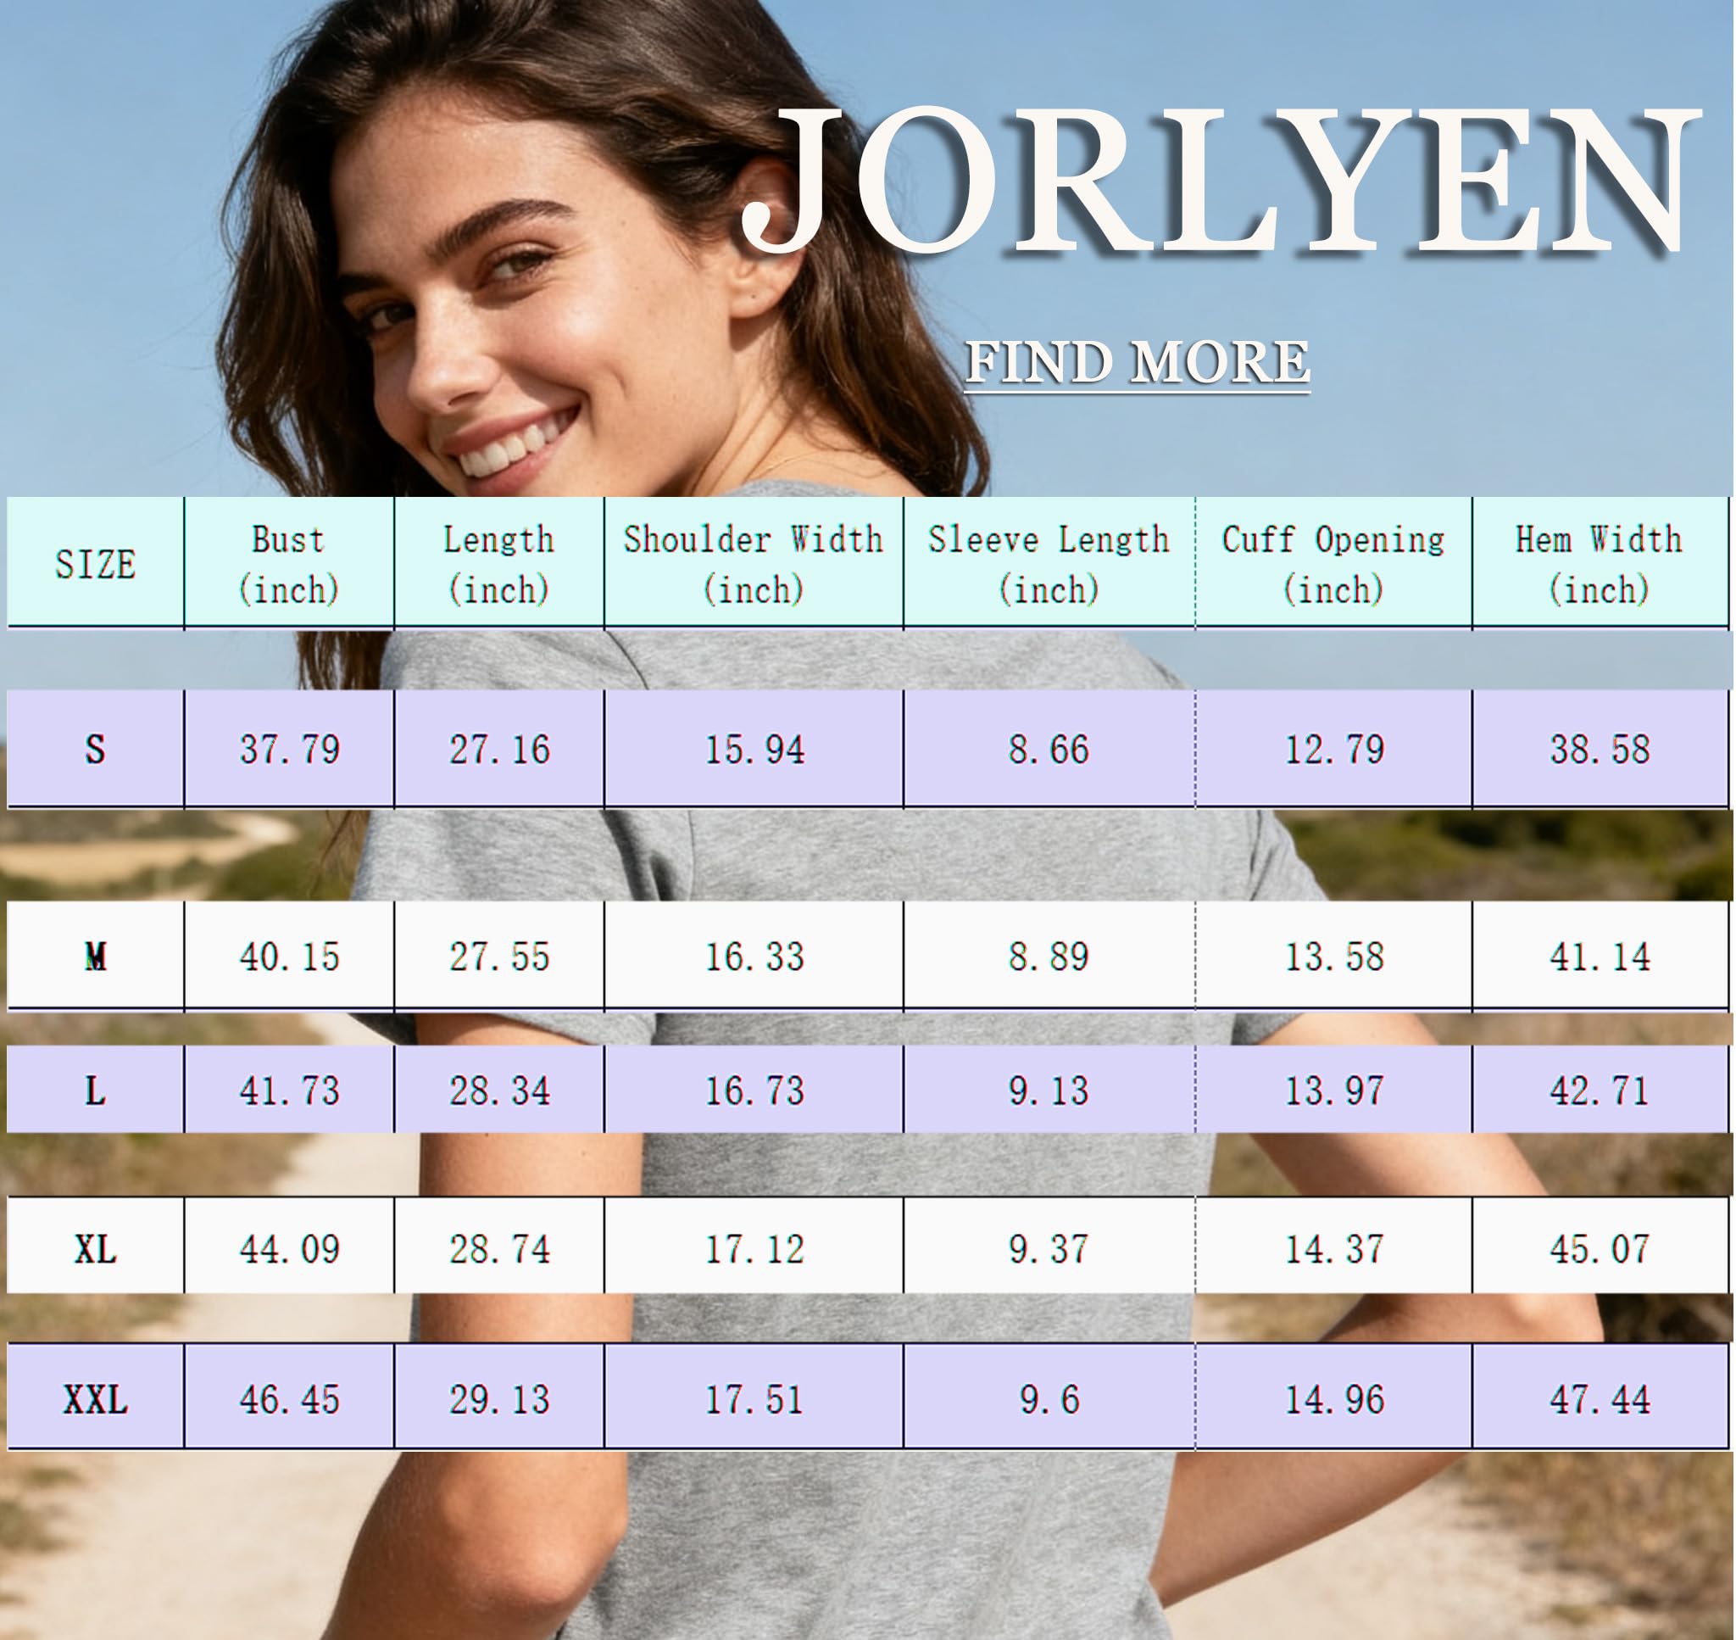1736x1640 pixels.
Task: Select the XL size row label
Action: pyautogui.click(x=96, y=1248)
